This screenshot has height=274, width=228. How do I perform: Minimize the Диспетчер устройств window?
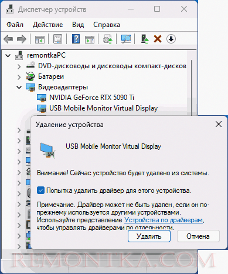(131, 9)
